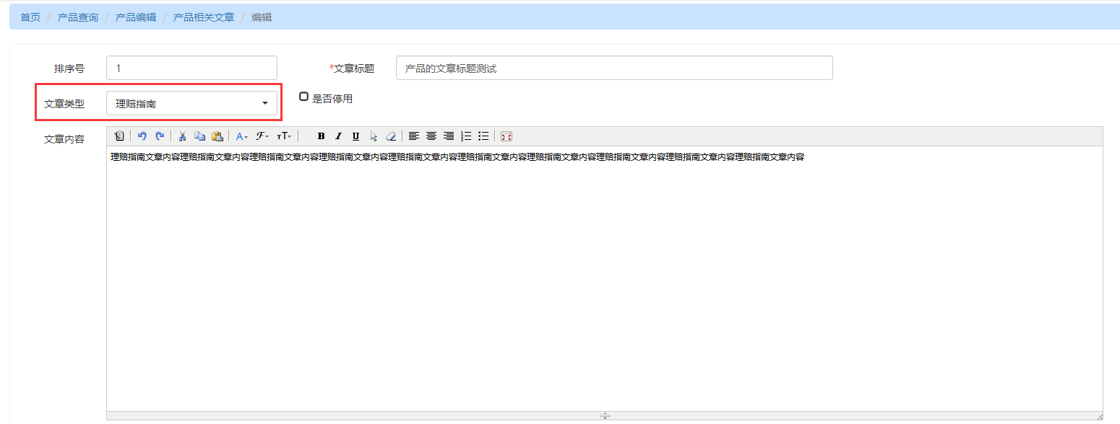Open the font size menu
The height and width of the screenshot is (424, 1120).
point(284,136)
